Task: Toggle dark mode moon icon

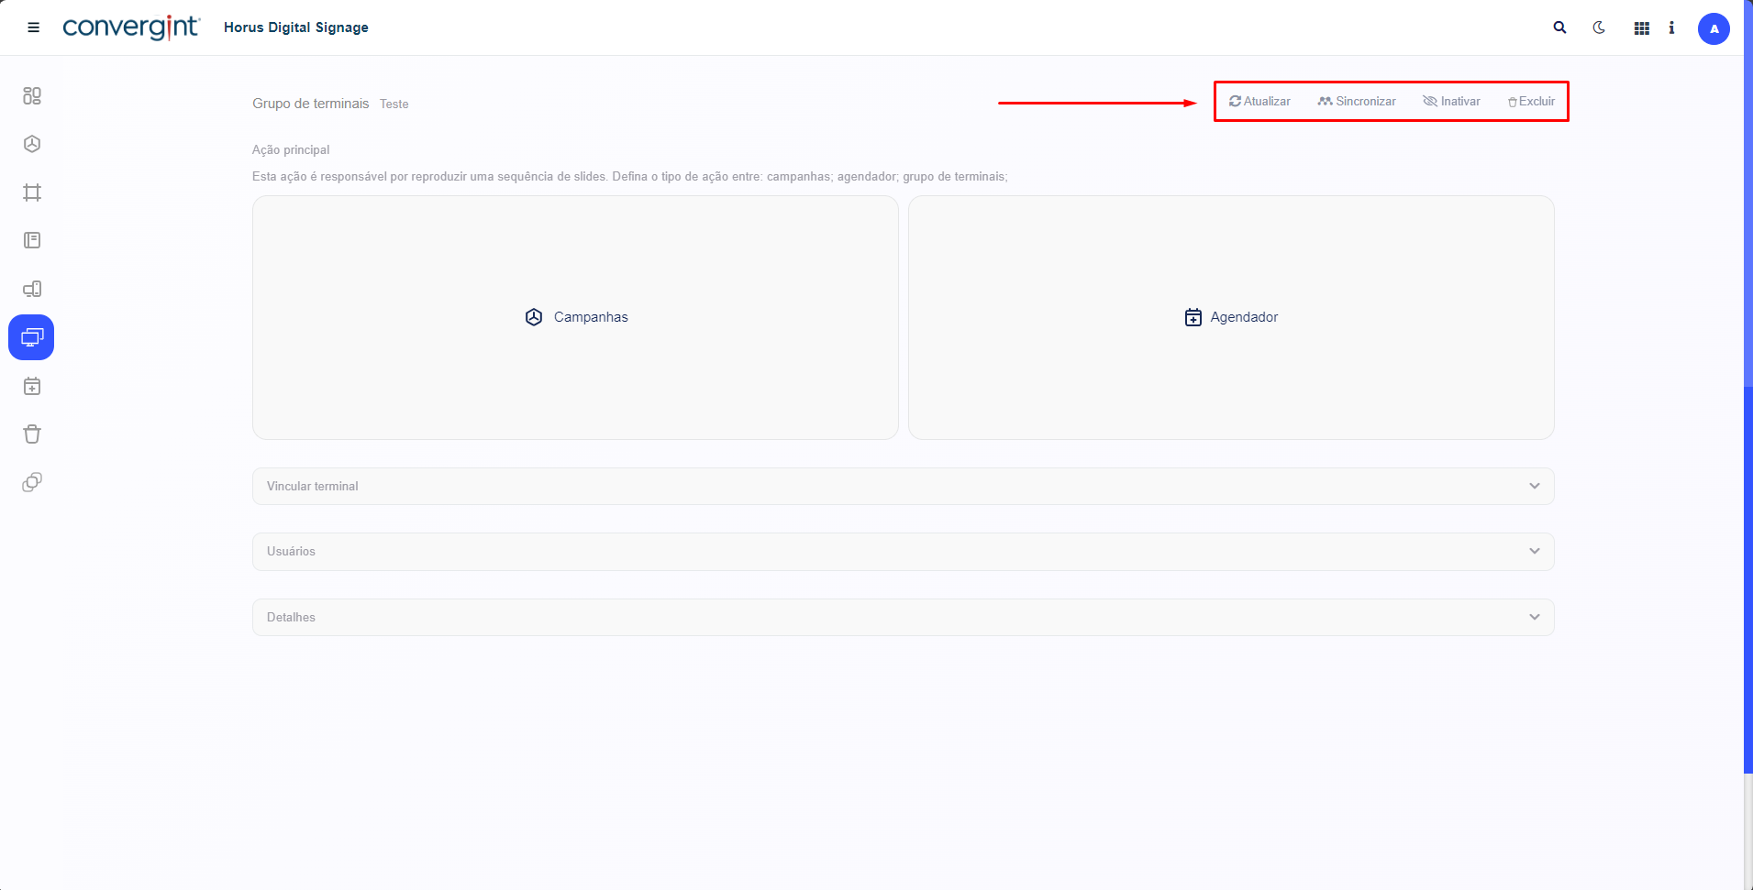Action: [x=1599, y=27]
